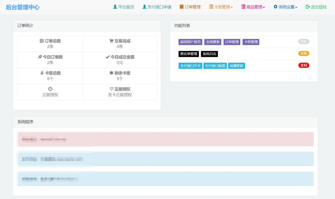The width and height of the screenshot is (335, 199).
Task: Click the 支付接口开关 button
Action: click(x=190, y=66)
